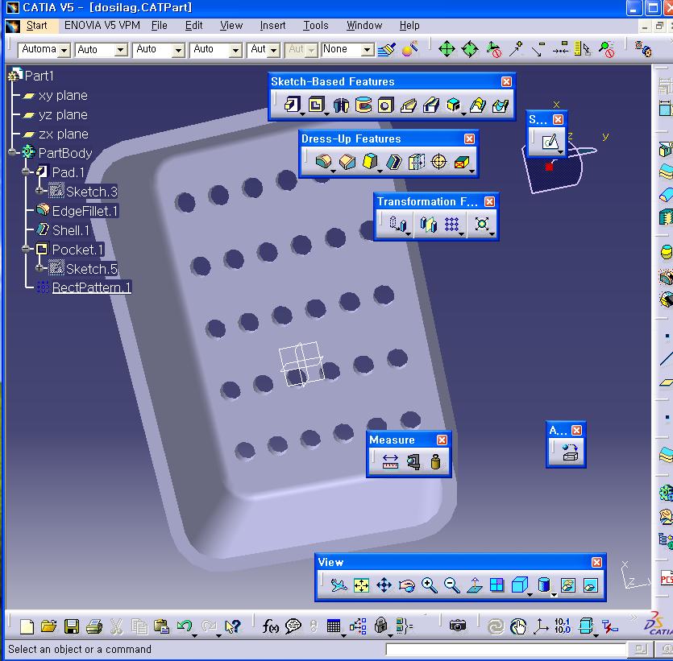Image resolution: width=673 pixels, height=661 pixels.
Task: Open the Sketcher tool
Action: point(550,143)
